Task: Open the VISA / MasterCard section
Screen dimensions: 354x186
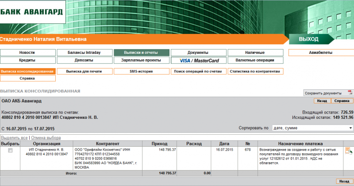Action: point(198,60)
